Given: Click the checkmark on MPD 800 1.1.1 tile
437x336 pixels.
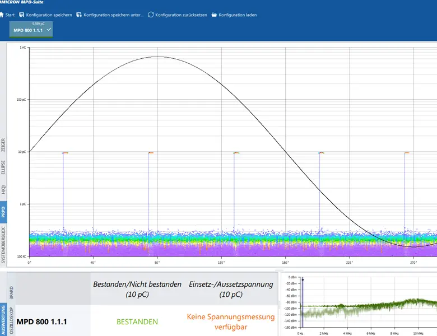Looking at the screenshot, I should 49,30.
